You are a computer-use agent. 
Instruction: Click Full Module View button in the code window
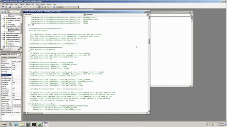pos(26,113)
